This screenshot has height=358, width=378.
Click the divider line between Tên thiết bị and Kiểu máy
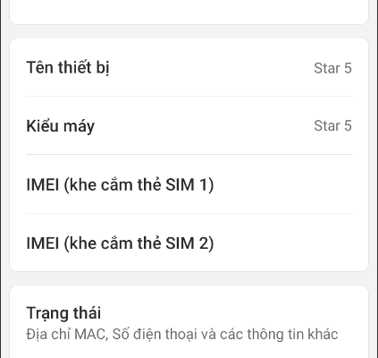pos(189,97)
